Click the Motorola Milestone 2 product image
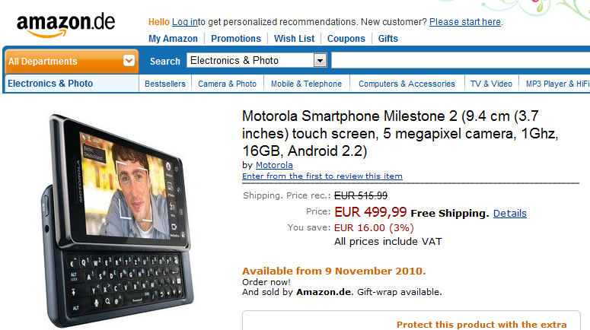This screenshot has height=330, width=590. (x=115, y=217)
